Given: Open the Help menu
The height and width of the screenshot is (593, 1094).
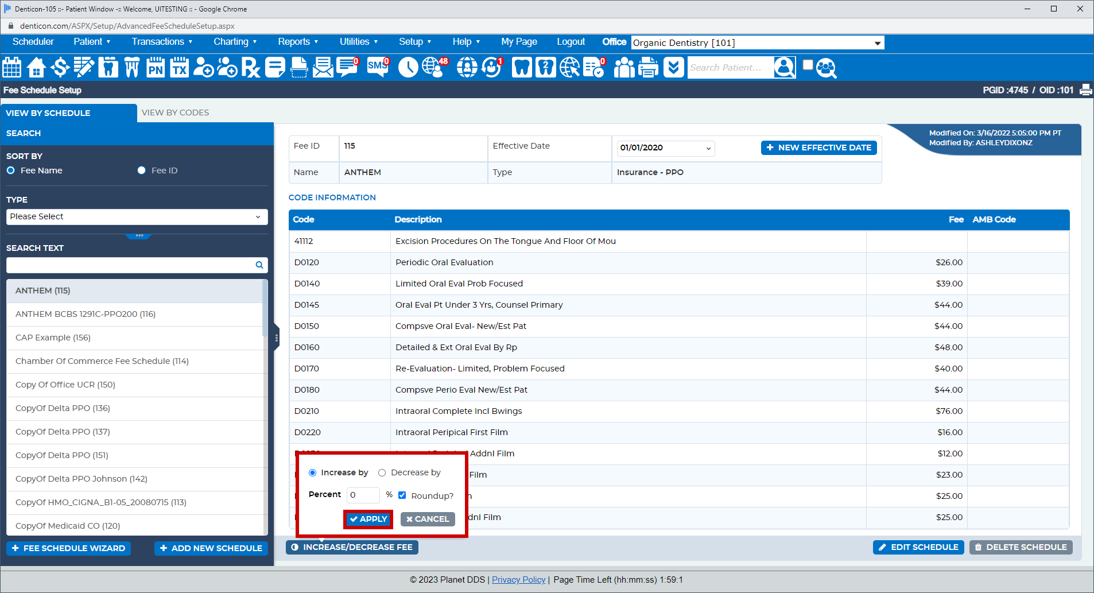Looking at the screenshot, I should point(466,41).
